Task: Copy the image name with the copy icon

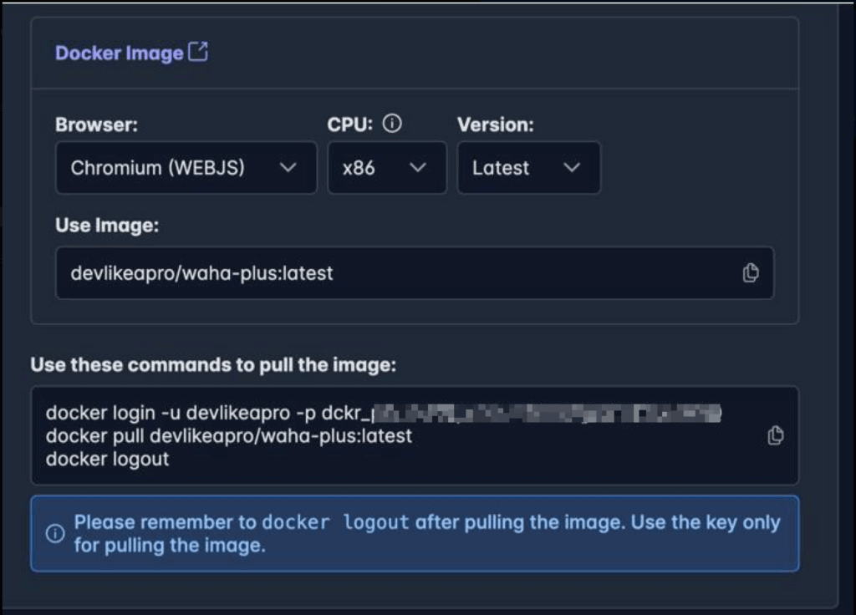Action: pos(751,273)
